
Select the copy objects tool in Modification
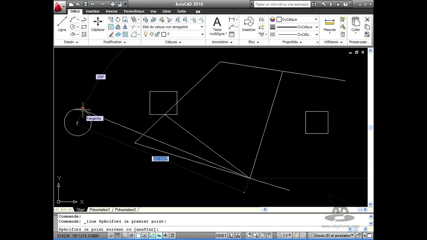[x=111, y=20]
